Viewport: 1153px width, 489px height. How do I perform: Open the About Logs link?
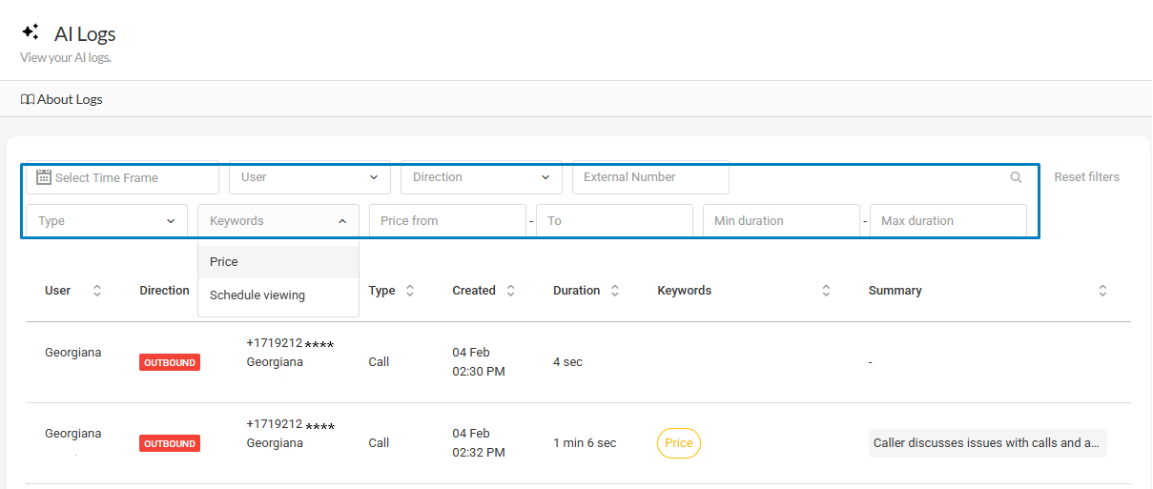click(62, 99)
